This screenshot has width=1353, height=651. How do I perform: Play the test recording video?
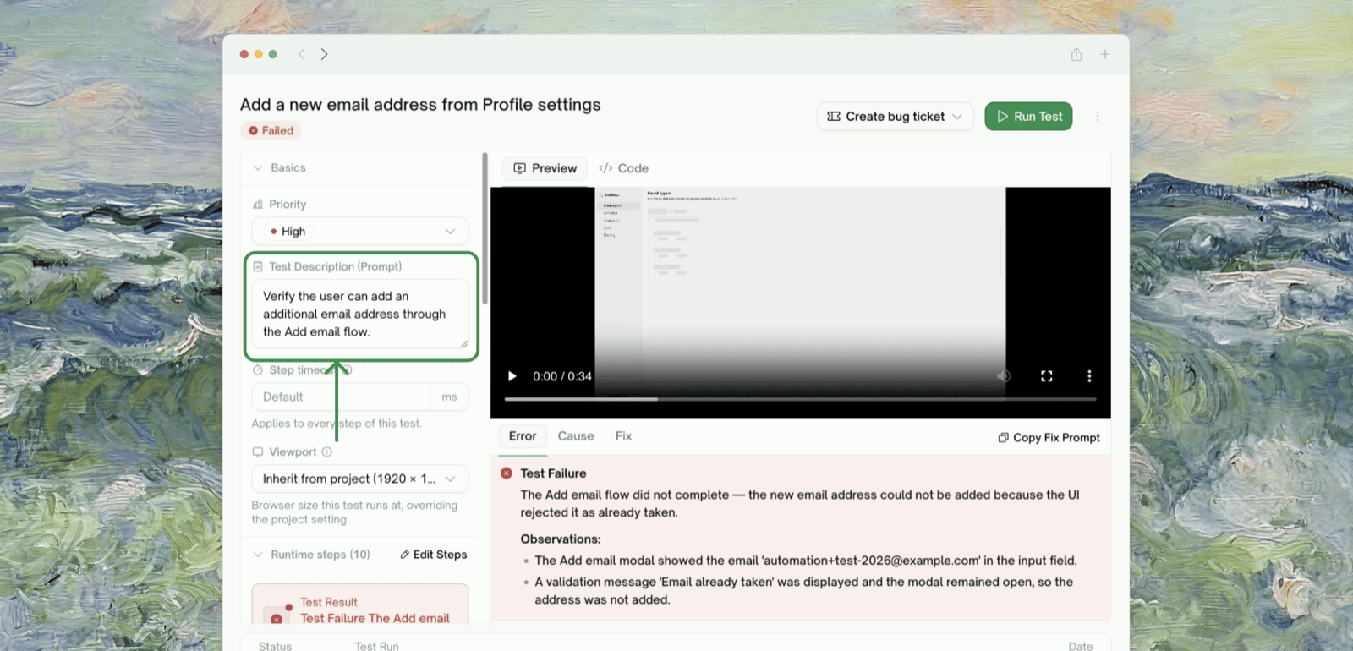pyautogui.click(x=512, y=376)
